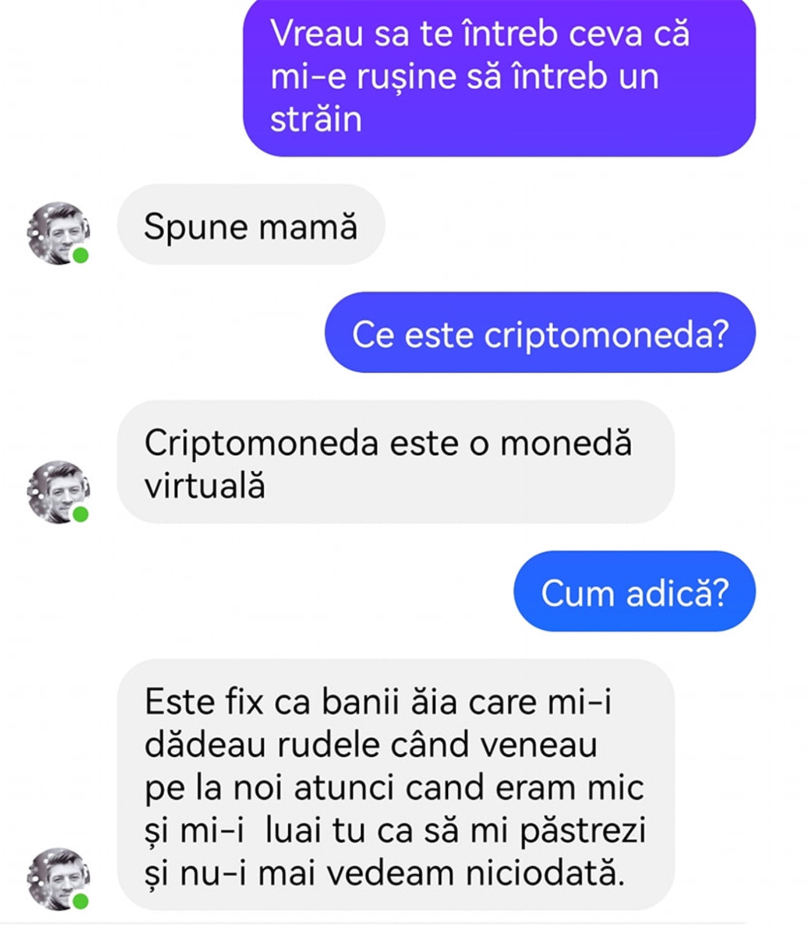Select long reply starting "Este fix ca banii"
The image size is (810, 932).
395,785
